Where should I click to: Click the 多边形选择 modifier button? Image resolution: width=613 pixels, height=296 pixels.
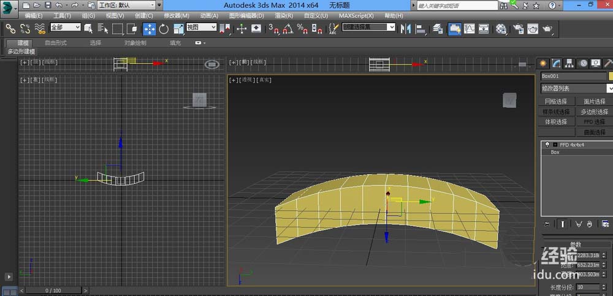594,112
